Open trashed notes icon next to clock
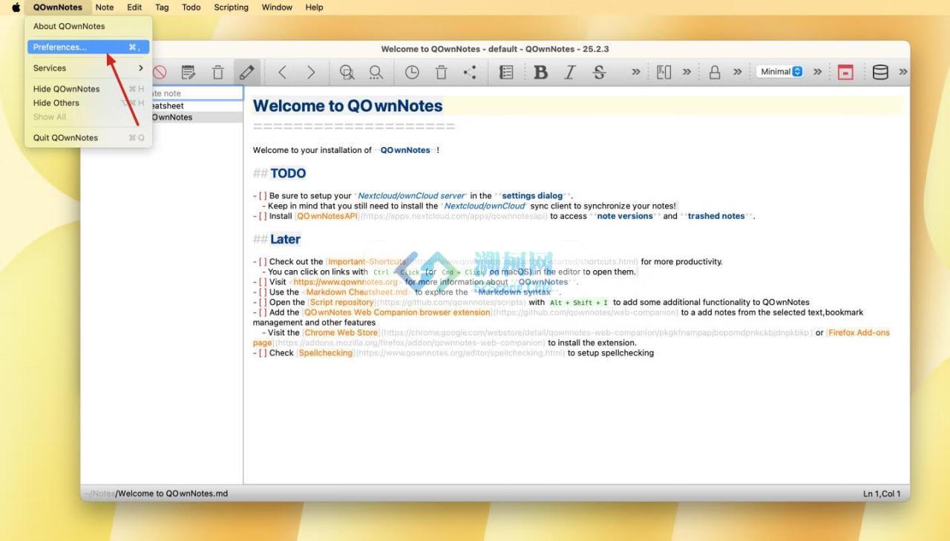950x541 pixels. pos(441,72)
